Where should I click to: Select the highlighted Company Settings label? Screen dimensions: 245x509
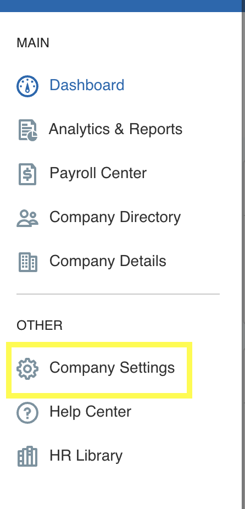click(x=112, y=368)
